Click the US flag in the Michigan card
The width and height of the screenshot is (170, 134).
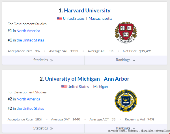tap(64, 87)
